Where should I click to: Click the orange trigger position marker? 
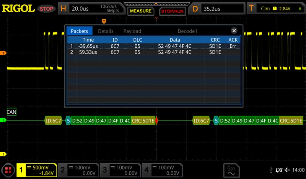pos(104,21)
